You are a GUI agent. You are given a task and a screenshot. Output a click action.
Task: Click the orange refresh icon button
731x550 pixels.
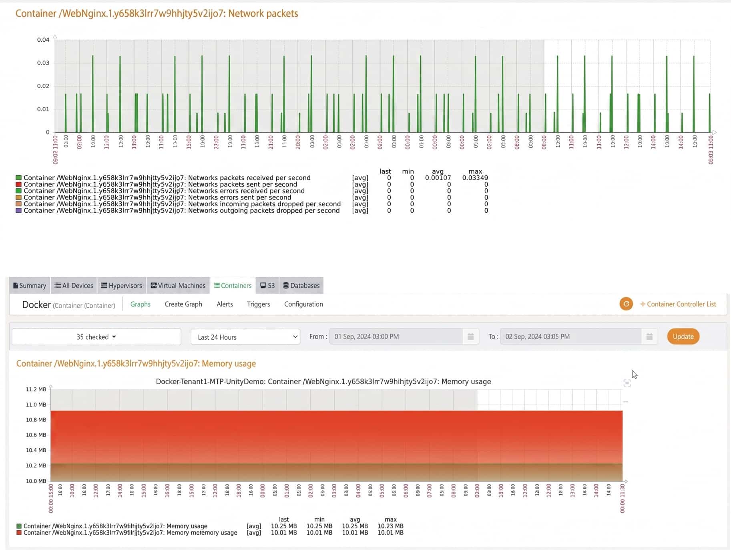(626, 304)
